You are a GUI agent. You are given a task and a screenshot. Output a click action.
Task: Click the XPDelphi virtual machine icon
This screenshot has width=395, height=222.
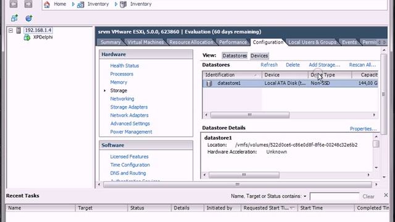click(x=27, y=38)
